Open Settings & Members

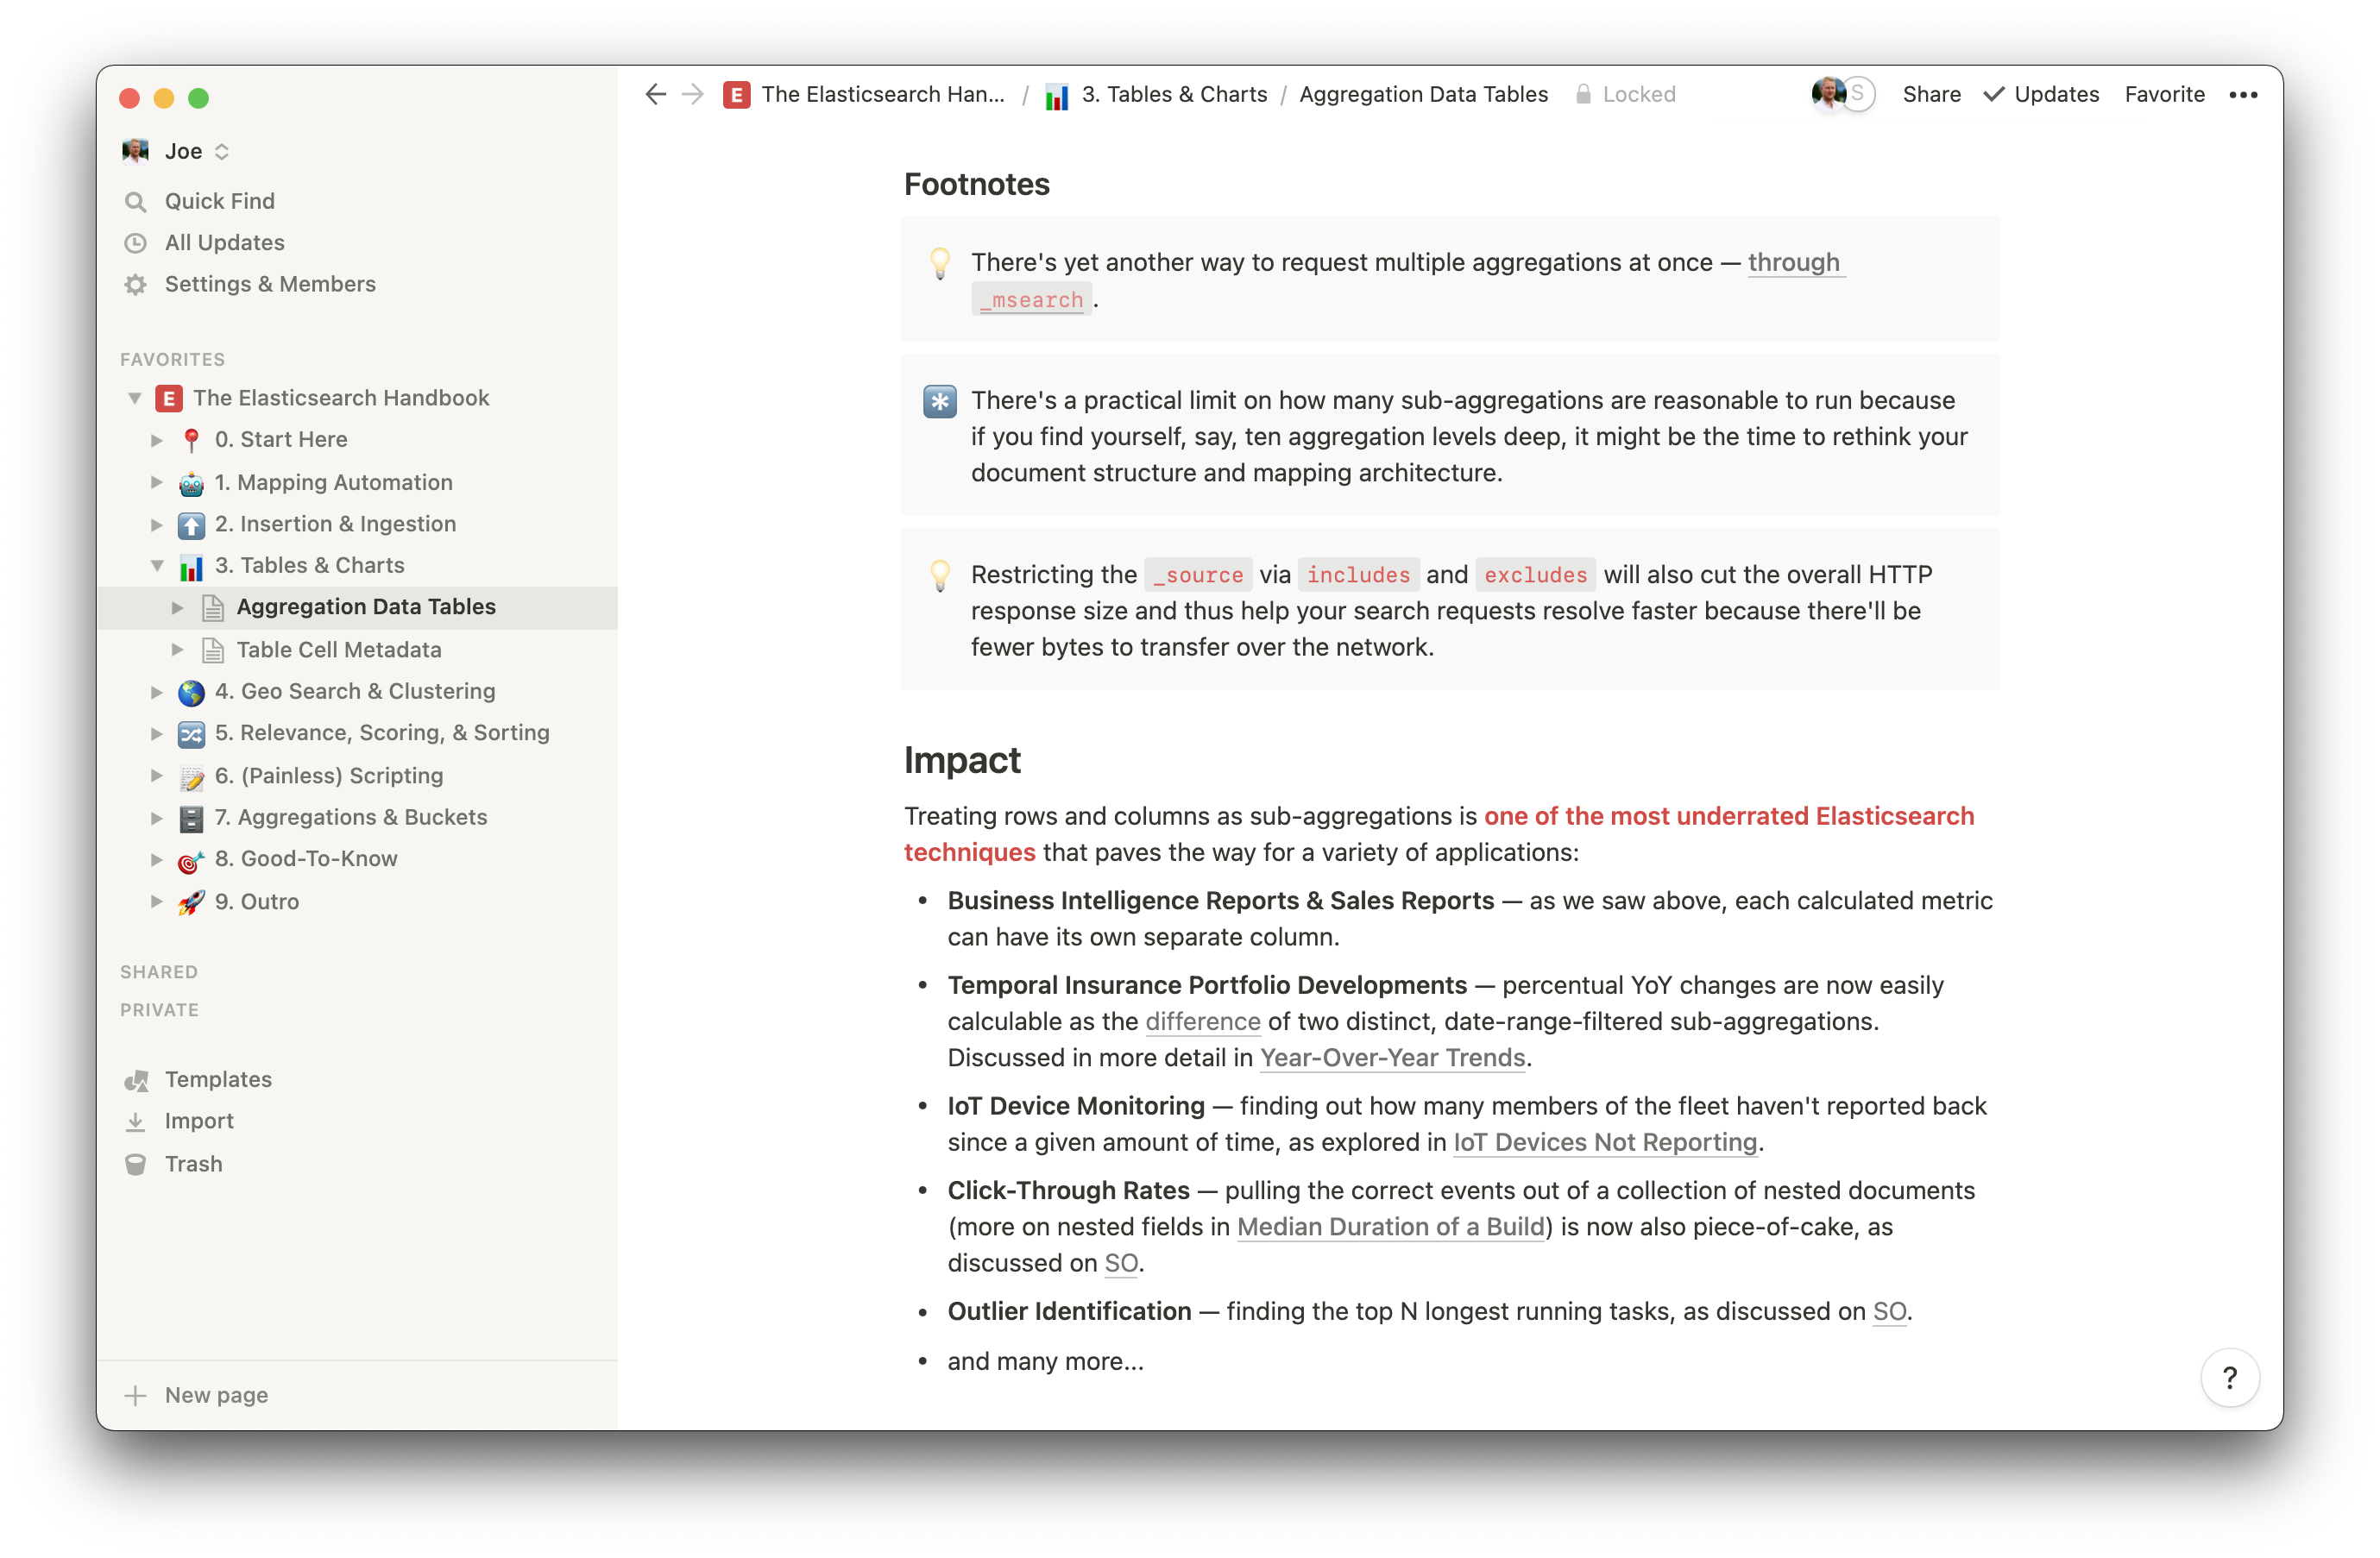click(270, 284)
